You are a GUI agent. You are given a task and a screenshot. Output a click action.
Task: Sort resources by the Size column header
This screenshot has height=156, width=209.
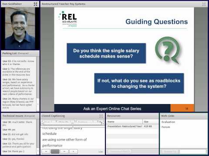(x=151, y=122)
